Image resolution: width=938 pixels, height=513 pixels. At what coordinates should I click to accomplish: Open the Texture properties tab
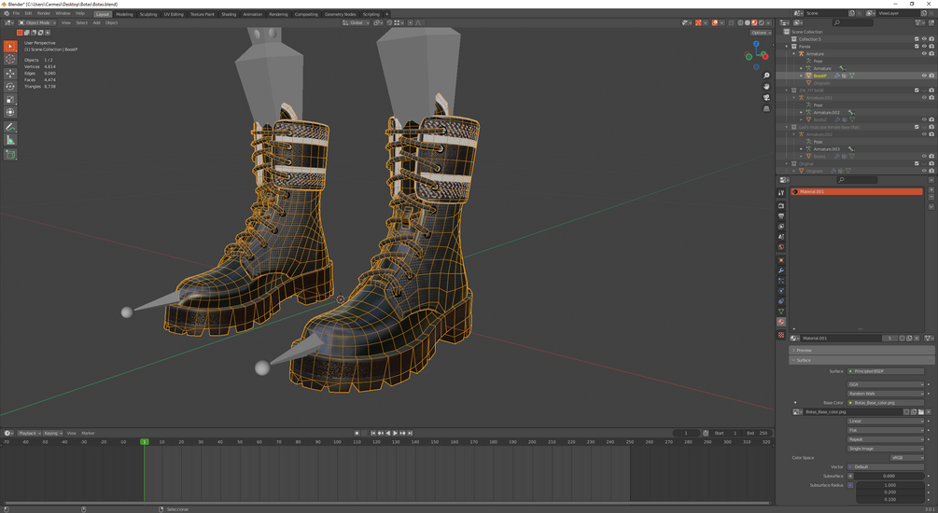[780, 336]
